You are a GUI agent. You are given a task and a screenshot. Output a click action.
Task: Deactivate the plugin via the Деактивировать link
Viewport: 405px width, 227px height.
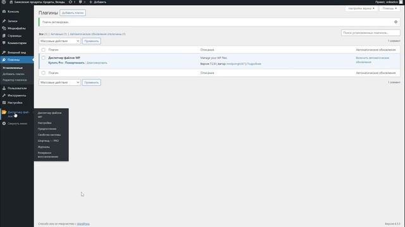tap(97, 63)
